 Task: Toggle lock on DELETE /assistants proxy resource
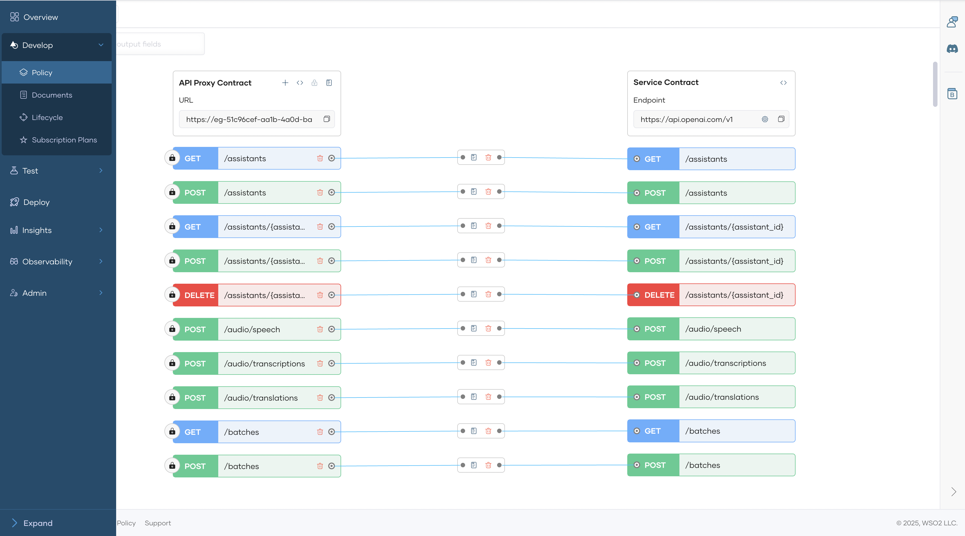click(172, 295)
